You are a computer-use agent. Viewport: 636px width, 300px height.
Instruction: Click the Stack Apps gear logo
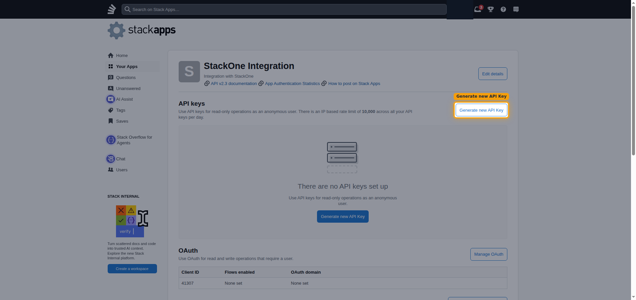pos(116,30)
